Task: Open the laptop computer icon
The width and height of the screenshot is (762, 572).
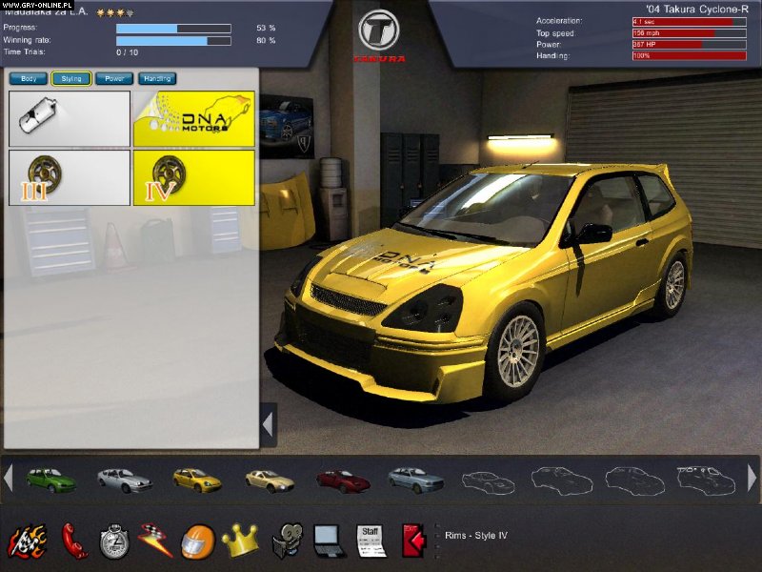Action: 328,541
